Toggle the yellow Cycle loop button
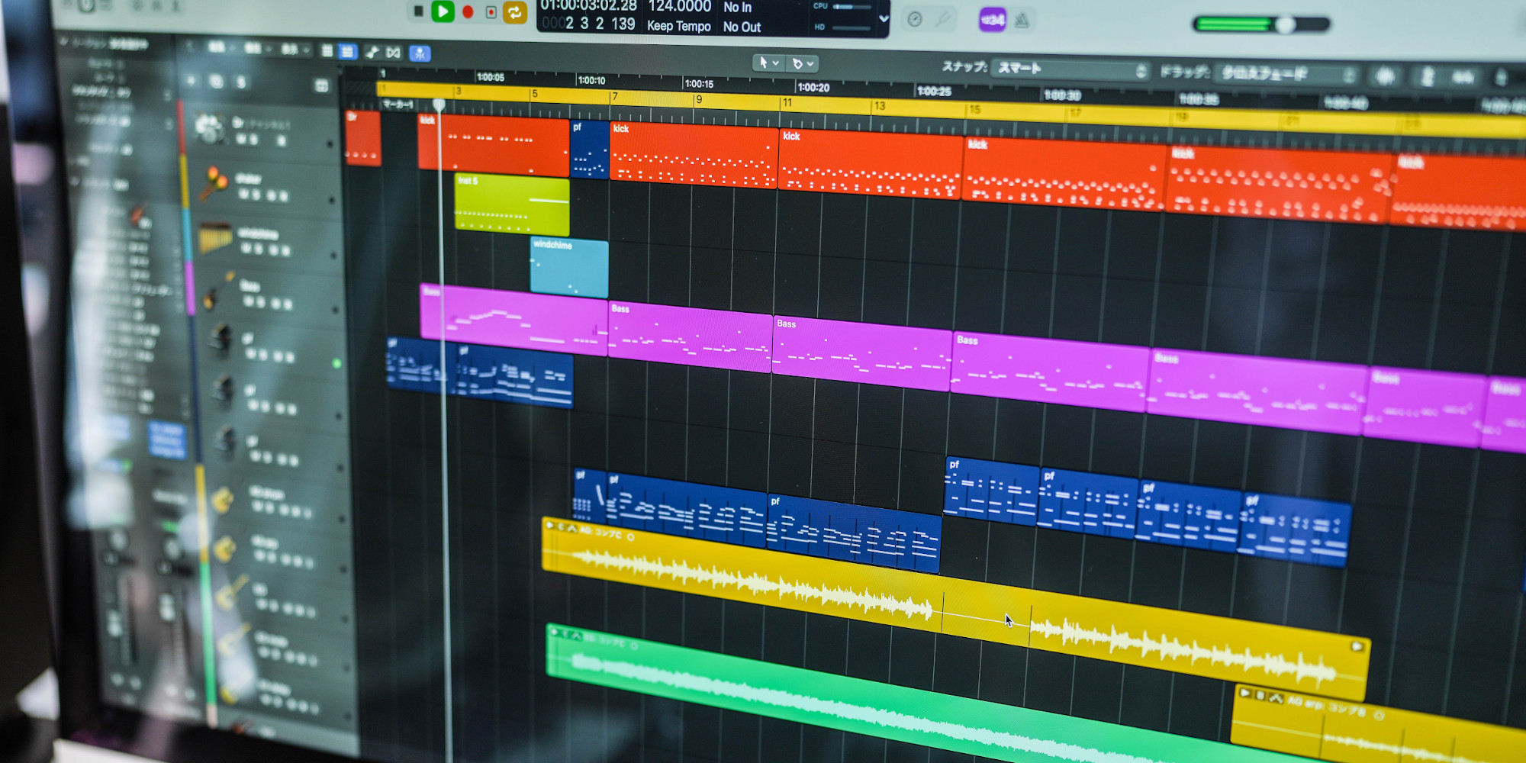This screenshot has width=1526, height=763. (515, 12)
